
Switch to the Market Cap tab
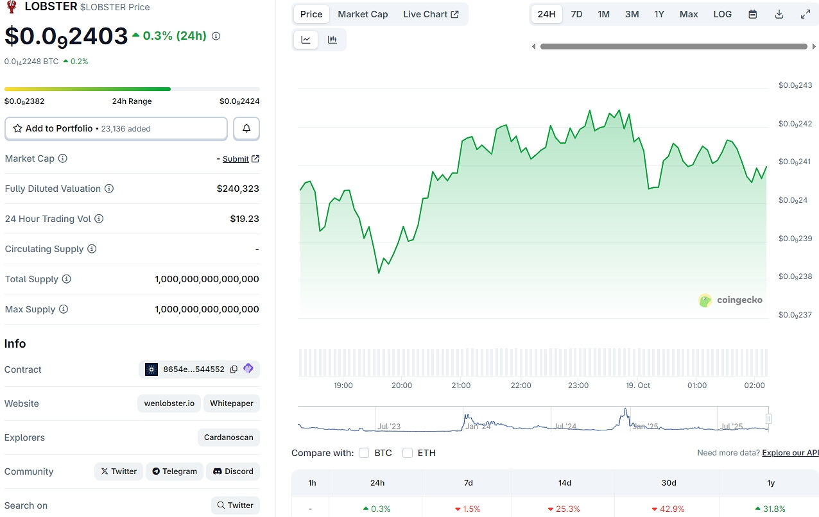click(363, 13)
